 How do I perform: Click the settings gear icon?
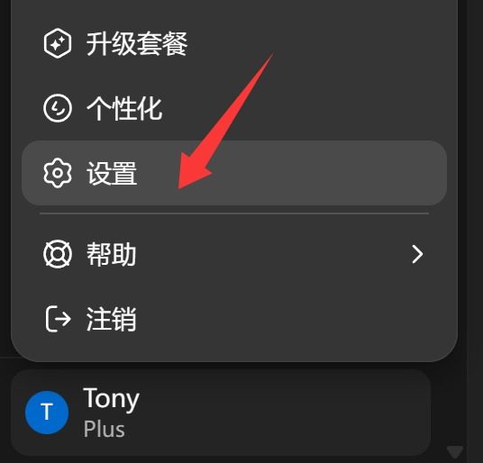point(58,173)
